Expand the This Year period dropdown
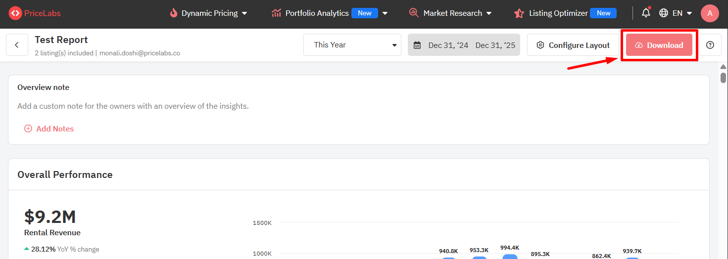 353,45
